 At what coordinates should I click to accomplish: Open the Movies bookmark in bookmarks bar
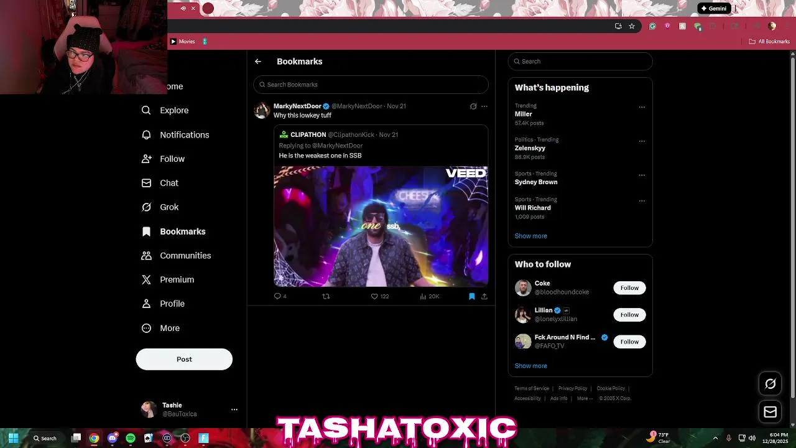click(183, 42)
